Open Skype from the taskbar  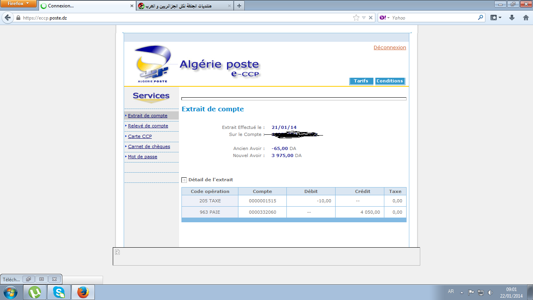(x=59, y=292)
